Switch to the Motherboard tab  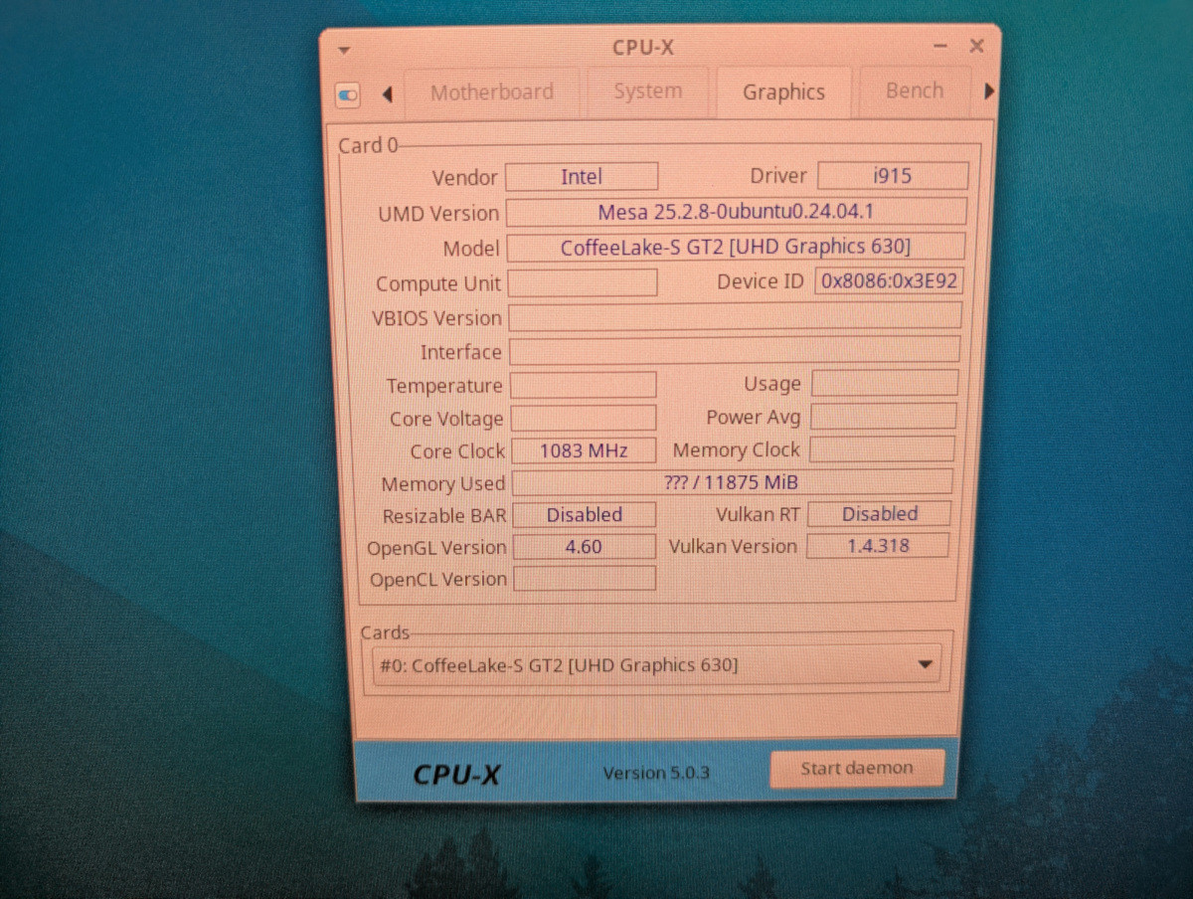[491, 92]
